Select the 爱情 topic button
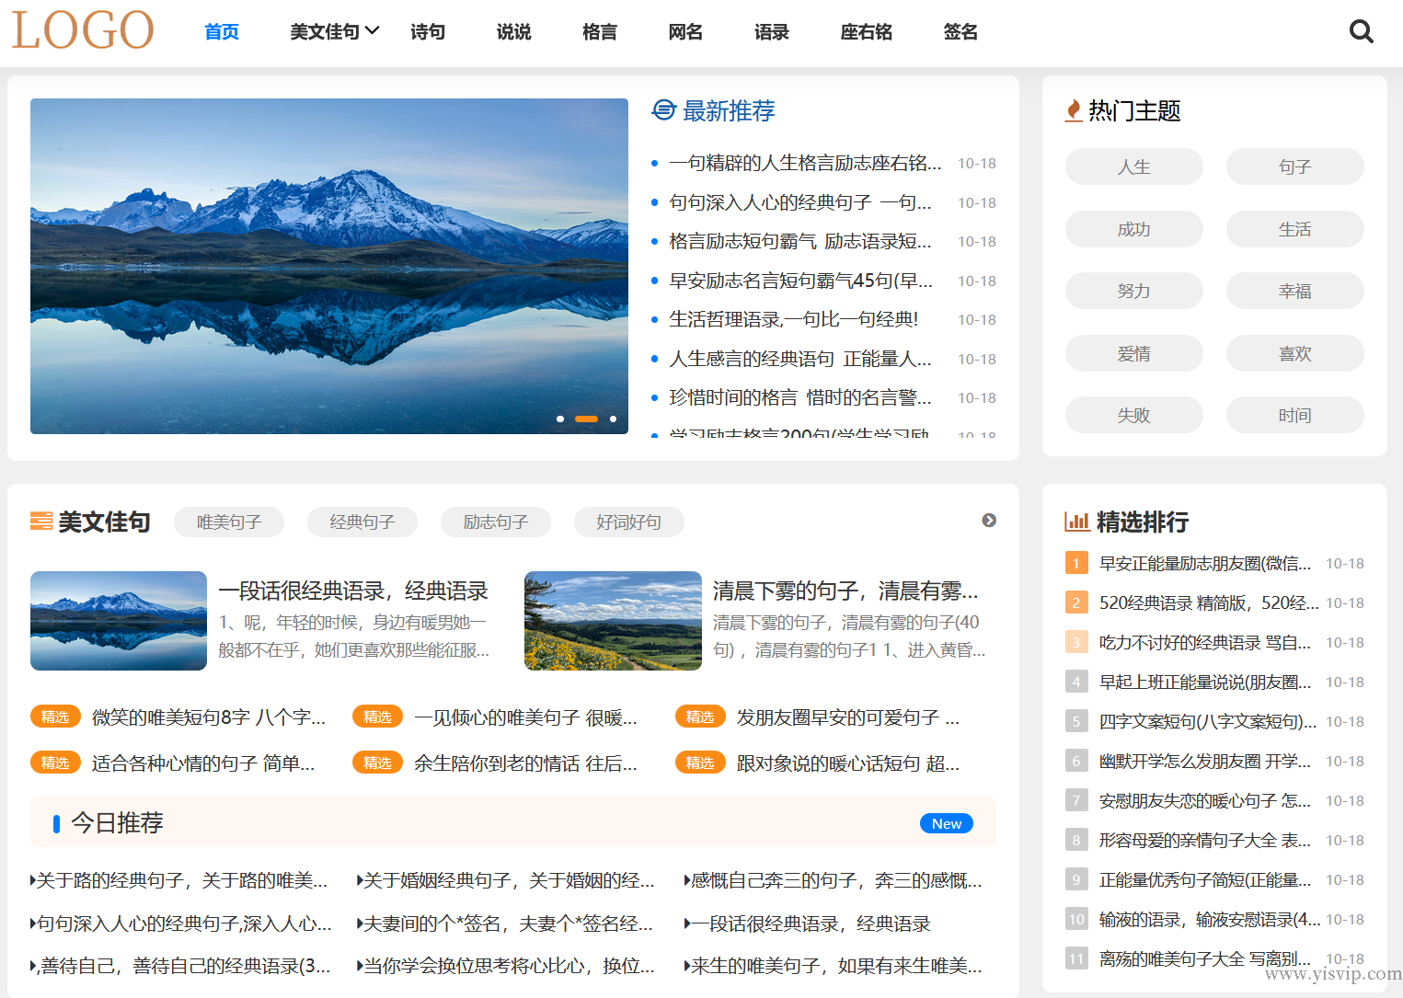 pyautogui.click(x=1133, y=353)
